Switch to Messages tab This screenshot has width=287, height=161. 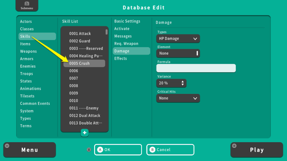coord(123,36)
